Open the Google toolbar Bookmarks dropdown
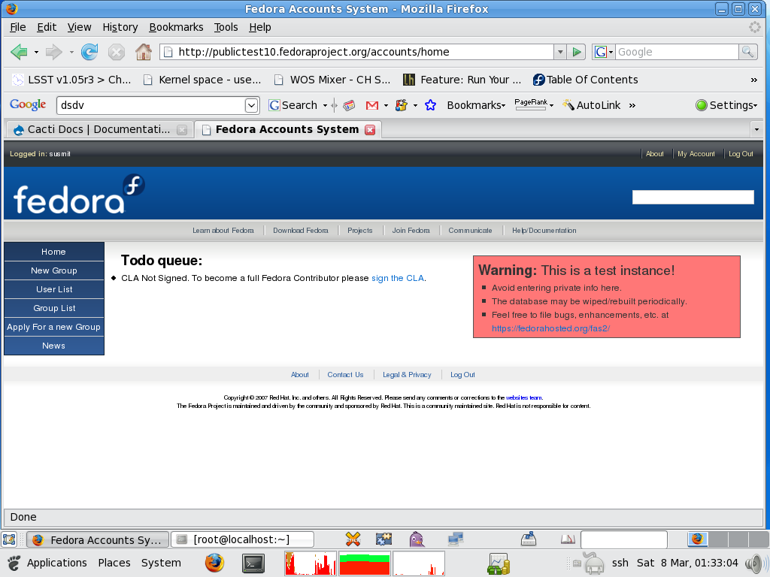This screenshot has width=770, height=577. pyautogui.click(x=476, y=105)
